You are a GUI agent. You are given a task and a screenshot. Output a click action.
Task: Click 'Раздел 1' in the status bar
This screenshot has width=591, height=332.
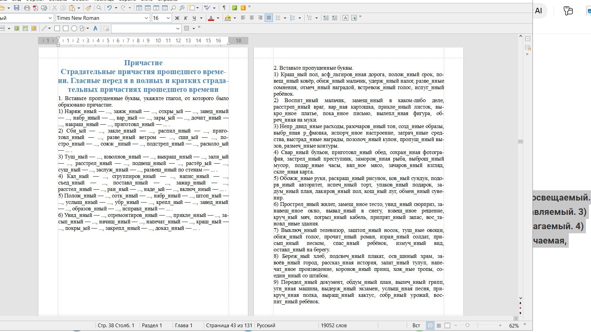152,326
